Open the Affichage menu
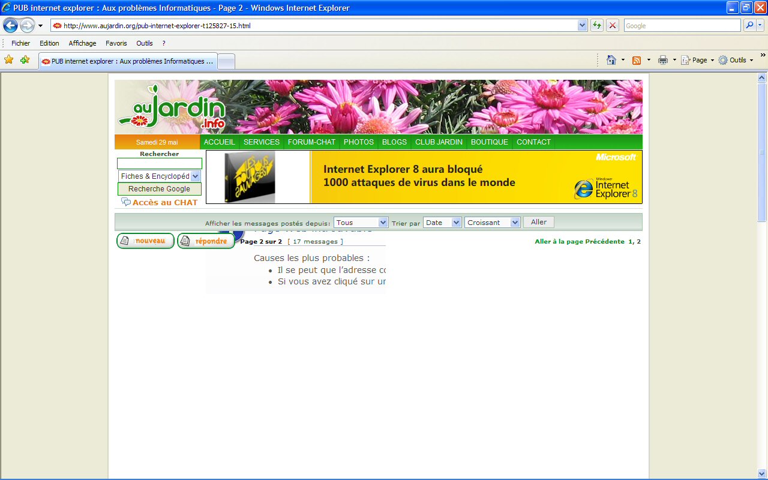 (82, 43)
